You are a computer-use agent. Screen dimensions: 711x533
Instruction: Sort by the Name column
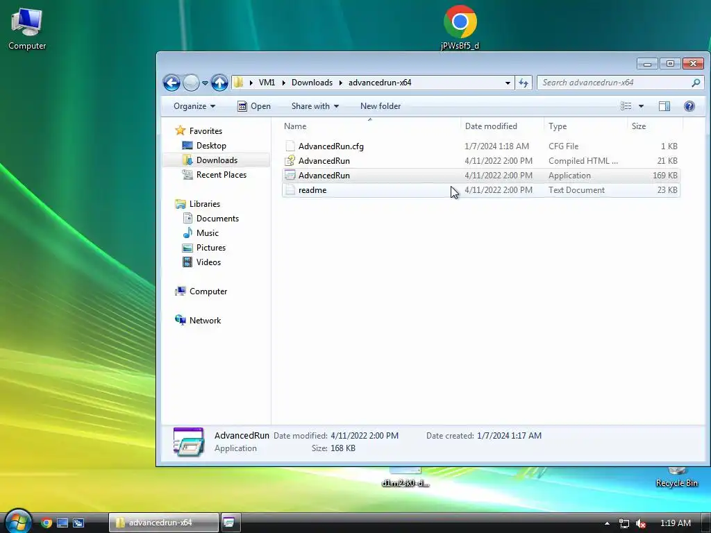(x=371, y=126)
